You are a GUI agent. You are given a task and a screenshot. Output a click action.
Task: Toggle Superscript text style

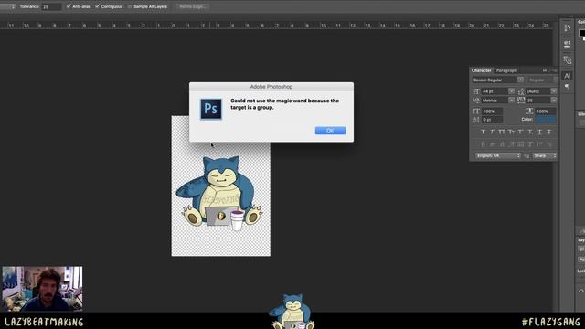(x=521, y=132)
